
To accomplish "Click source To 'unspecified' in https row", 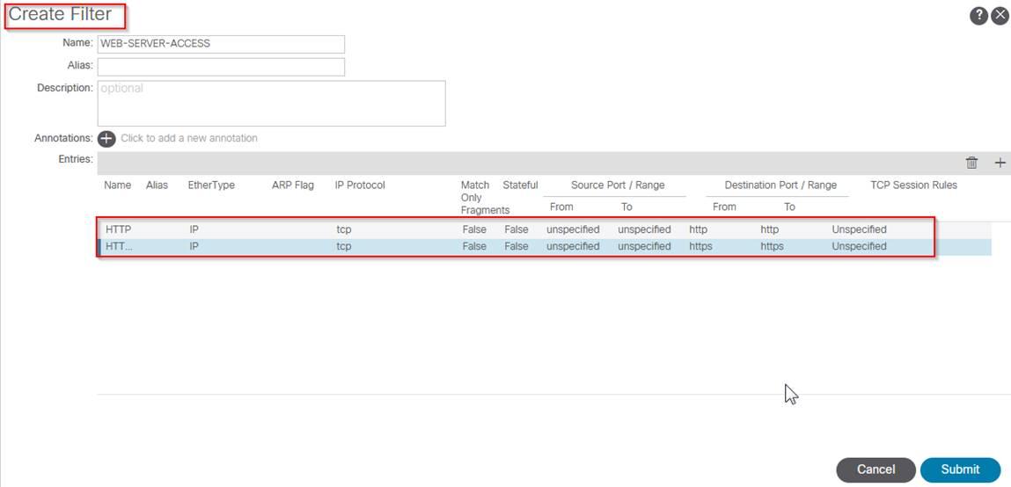I will coord(644,246).
